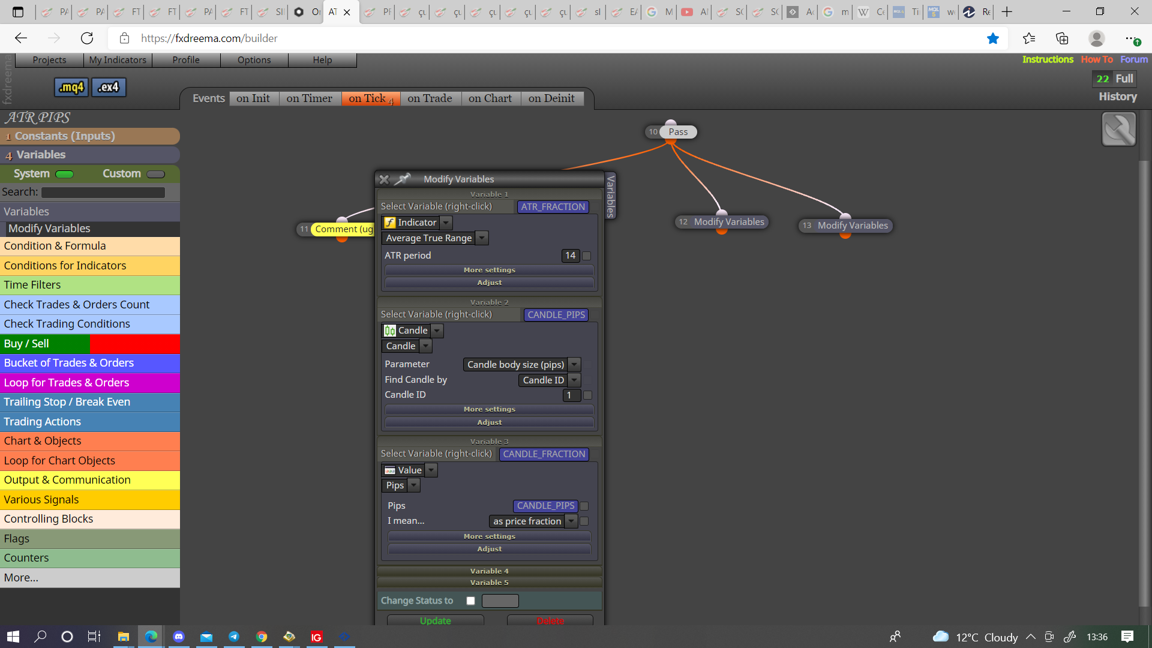
Task: Open browser favorites list
Action: (1029, 38)
